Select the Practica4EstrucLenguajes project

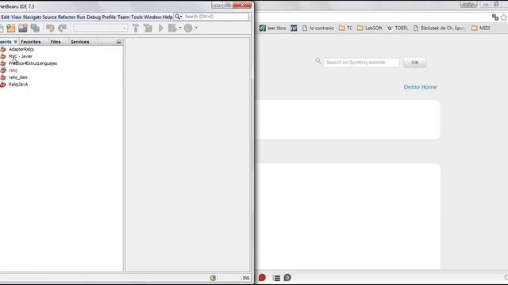(33, 63)
